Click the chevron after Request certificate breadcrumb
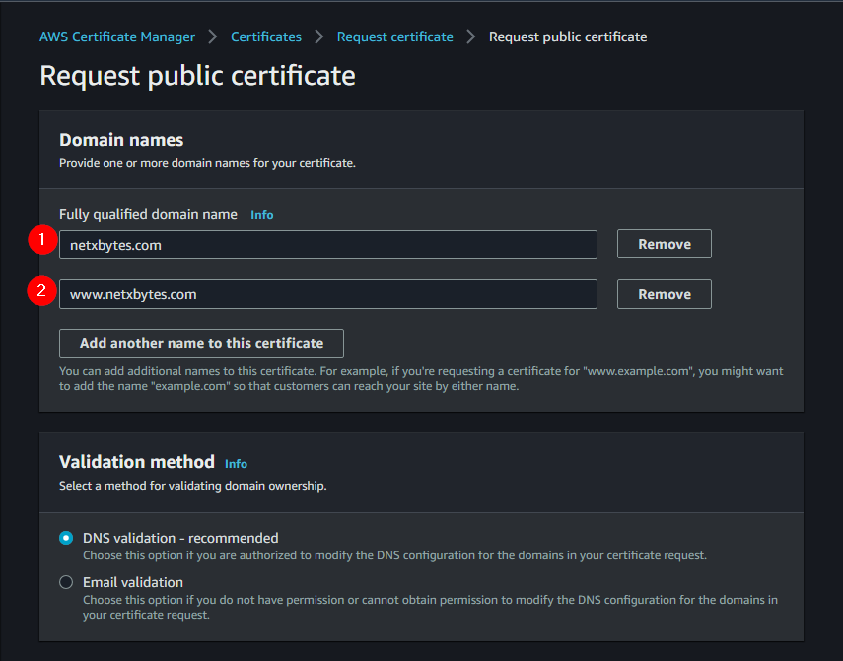The height and width of the screenshot is (661, 843). [x=471, y=37]
